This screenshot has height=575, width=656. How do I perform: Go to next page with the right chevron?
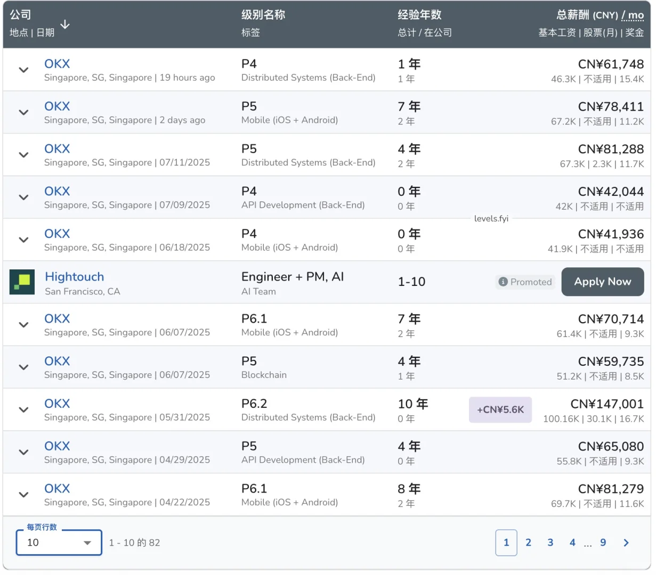[x=626, y=543]
